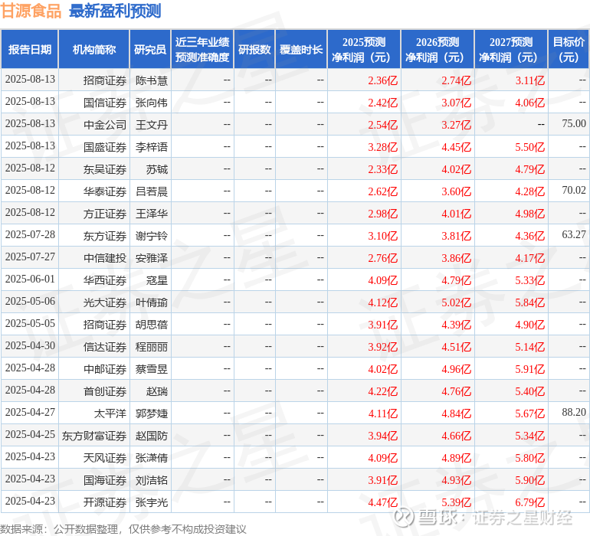Click researcher 叶倩瑜 cell

151,302
